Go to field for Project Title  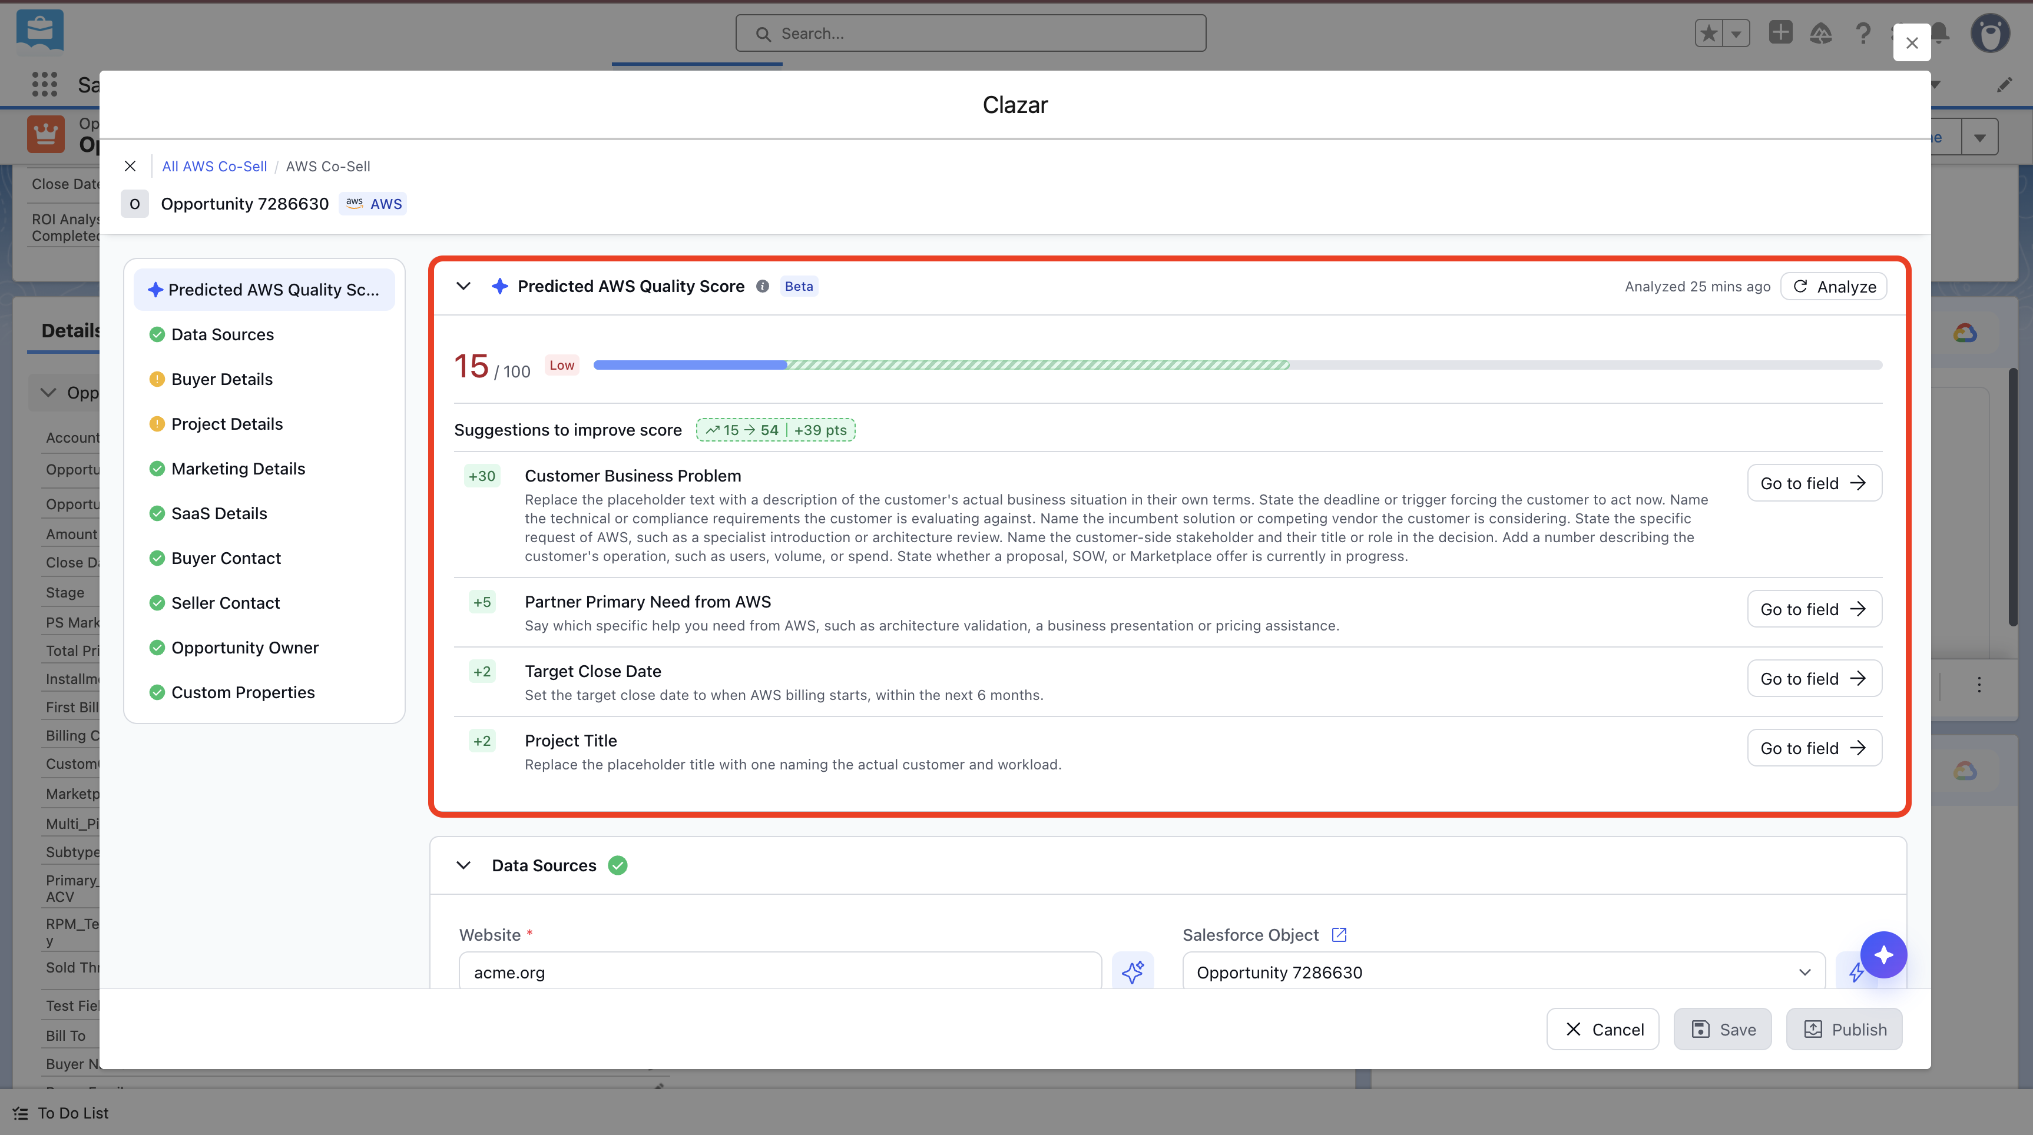coord(1815,748)
